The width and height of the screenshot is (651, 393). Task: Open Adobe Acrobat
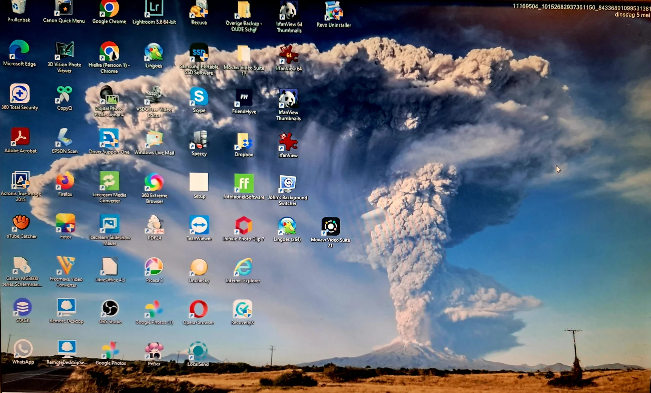tap(20, 137)
